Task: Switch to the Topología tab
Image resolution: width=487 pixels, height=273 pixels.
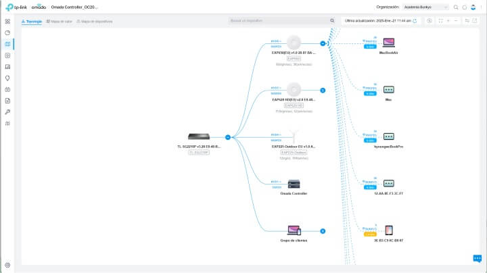Action: (x=32, y=22)
